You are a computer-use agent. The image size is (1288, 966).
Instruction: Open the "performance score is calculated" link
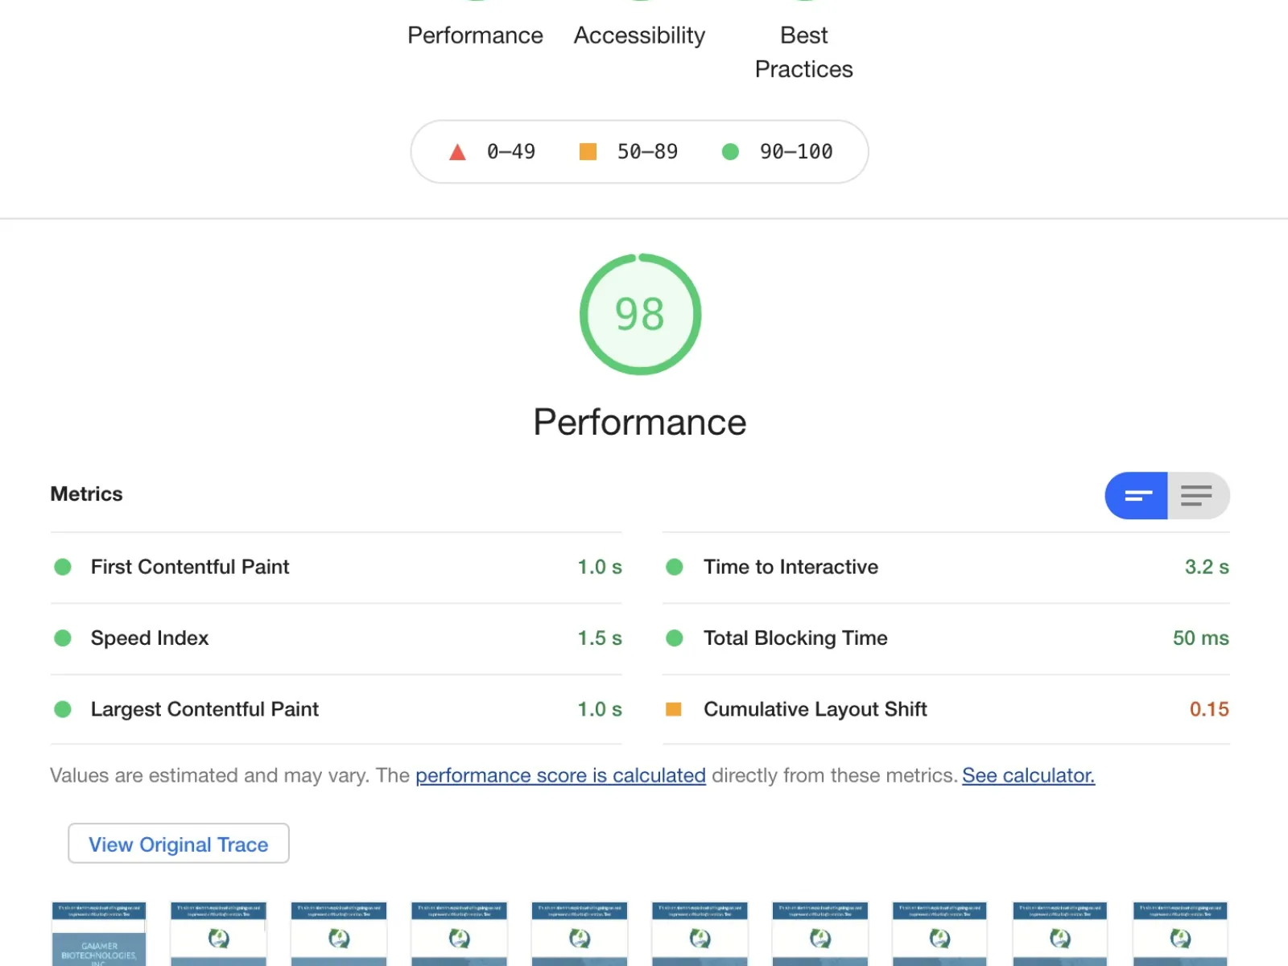(x=560, y=775)
